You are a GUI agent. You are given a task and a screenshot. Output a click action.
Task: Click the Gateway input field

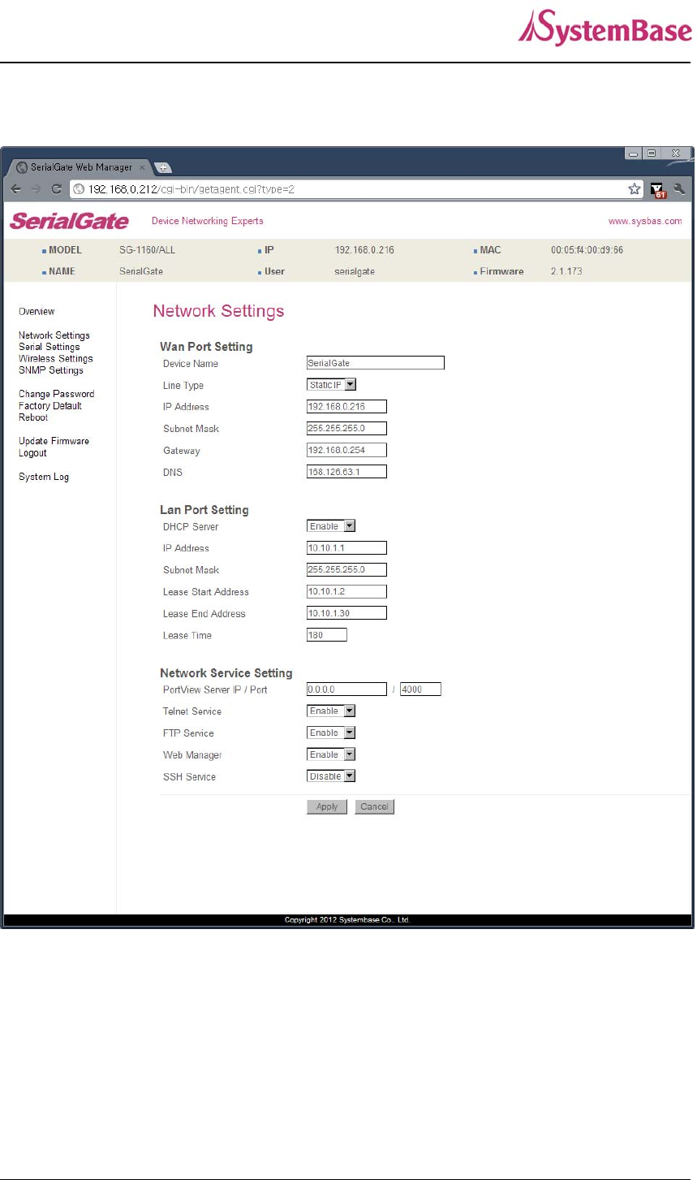pos(346,450)
